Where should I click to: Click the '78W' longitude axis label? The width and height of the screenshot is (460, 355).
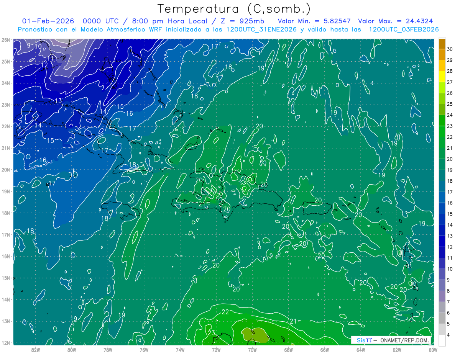pyautogui.click(x=108, y=349)
